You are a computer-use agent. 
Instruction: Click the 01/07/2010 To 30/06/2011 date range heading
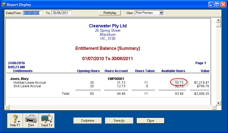pos(108,59)
